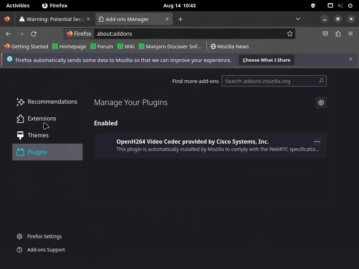Open the Tools for all add-ons gear menu

(x=321, y=103)
